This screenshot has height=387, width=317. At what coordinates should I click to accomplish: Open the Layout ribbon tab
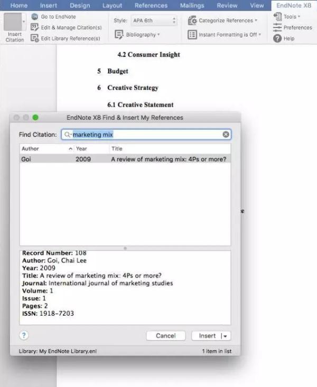(x=112, y=5)
